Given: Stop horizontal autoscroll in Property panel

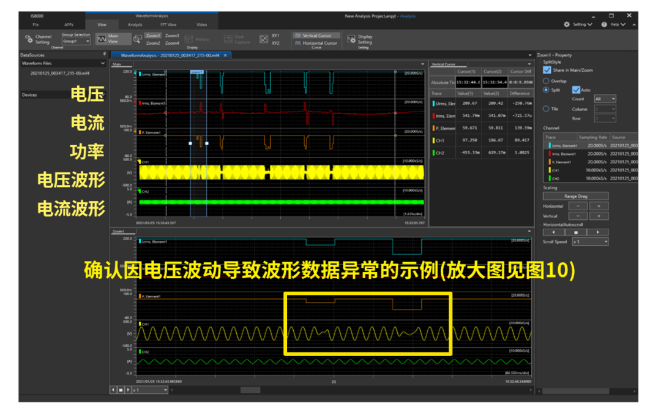Looking at the screenshot, I should [x=576, y=232].
